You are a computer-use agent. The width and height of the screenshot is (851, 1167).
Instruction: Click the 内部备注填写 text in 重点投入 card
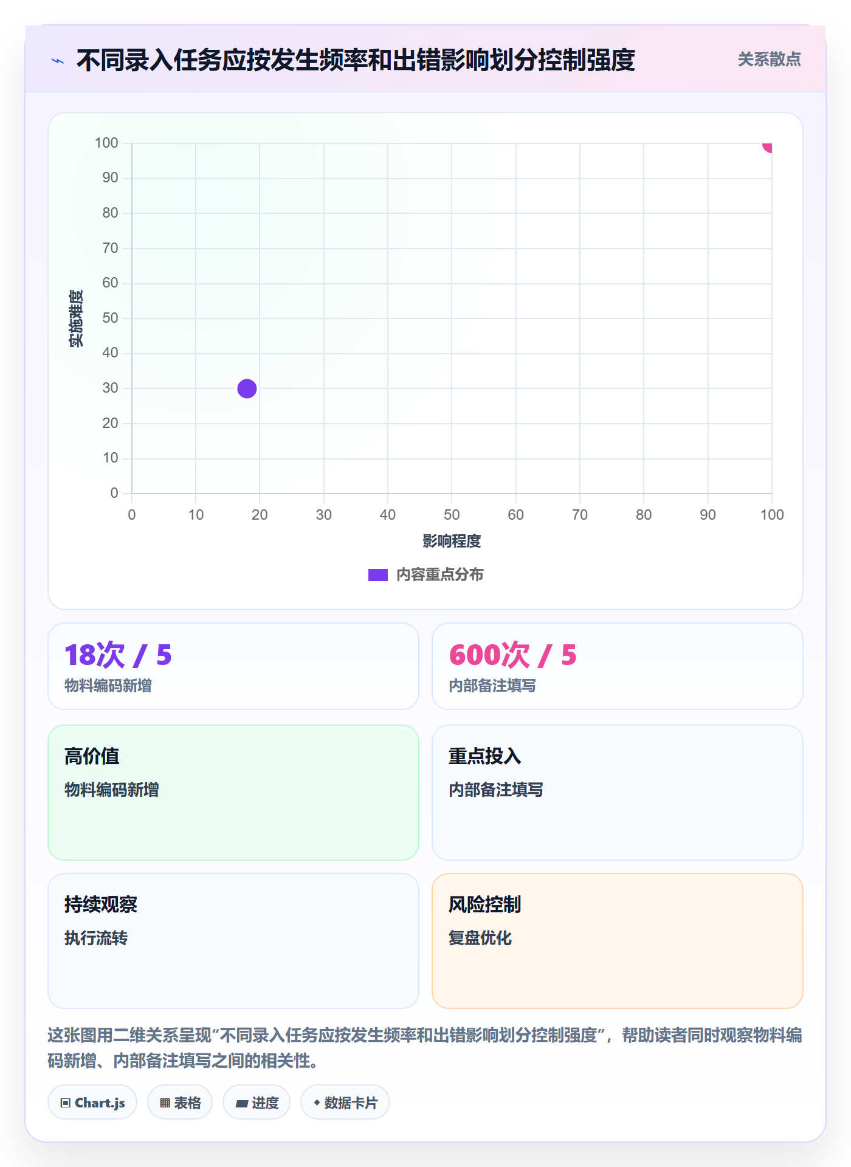pyautogui.click(x=496, y=790)
